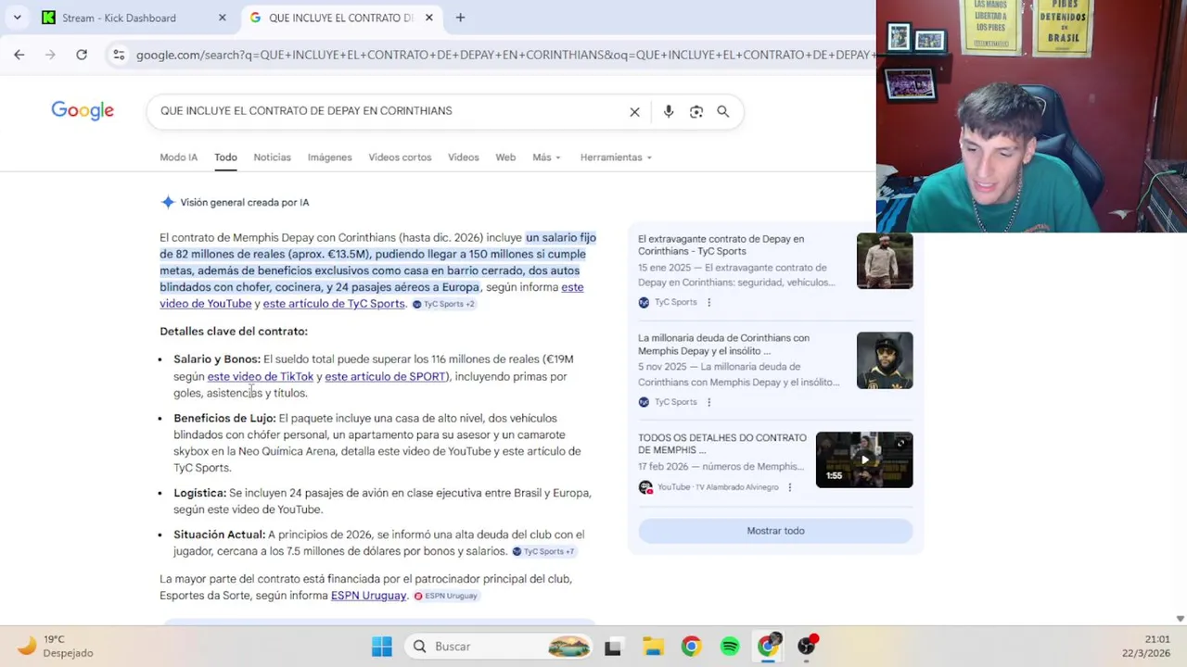Viewport: 1187px width, 667px height.
Task: Start voice search with microphone icon
Action: pos(669,112)
